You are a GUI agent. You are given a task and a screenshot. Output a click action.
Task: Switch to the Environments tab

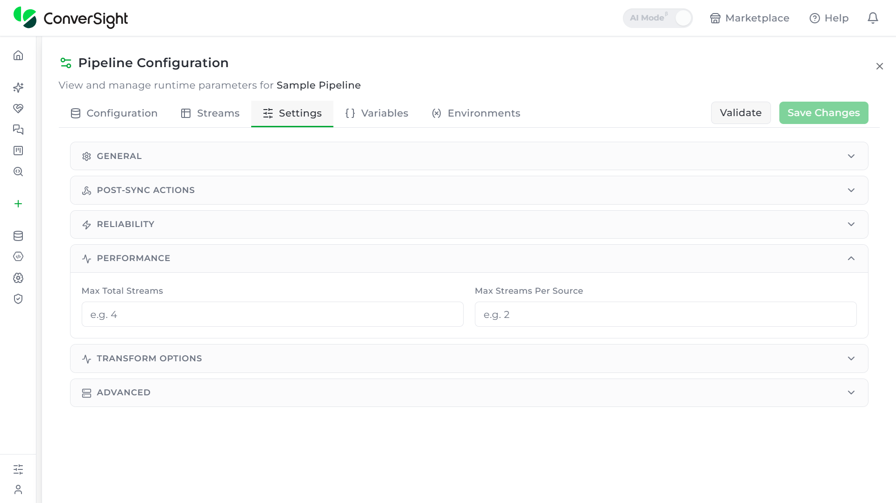[476, 113]
